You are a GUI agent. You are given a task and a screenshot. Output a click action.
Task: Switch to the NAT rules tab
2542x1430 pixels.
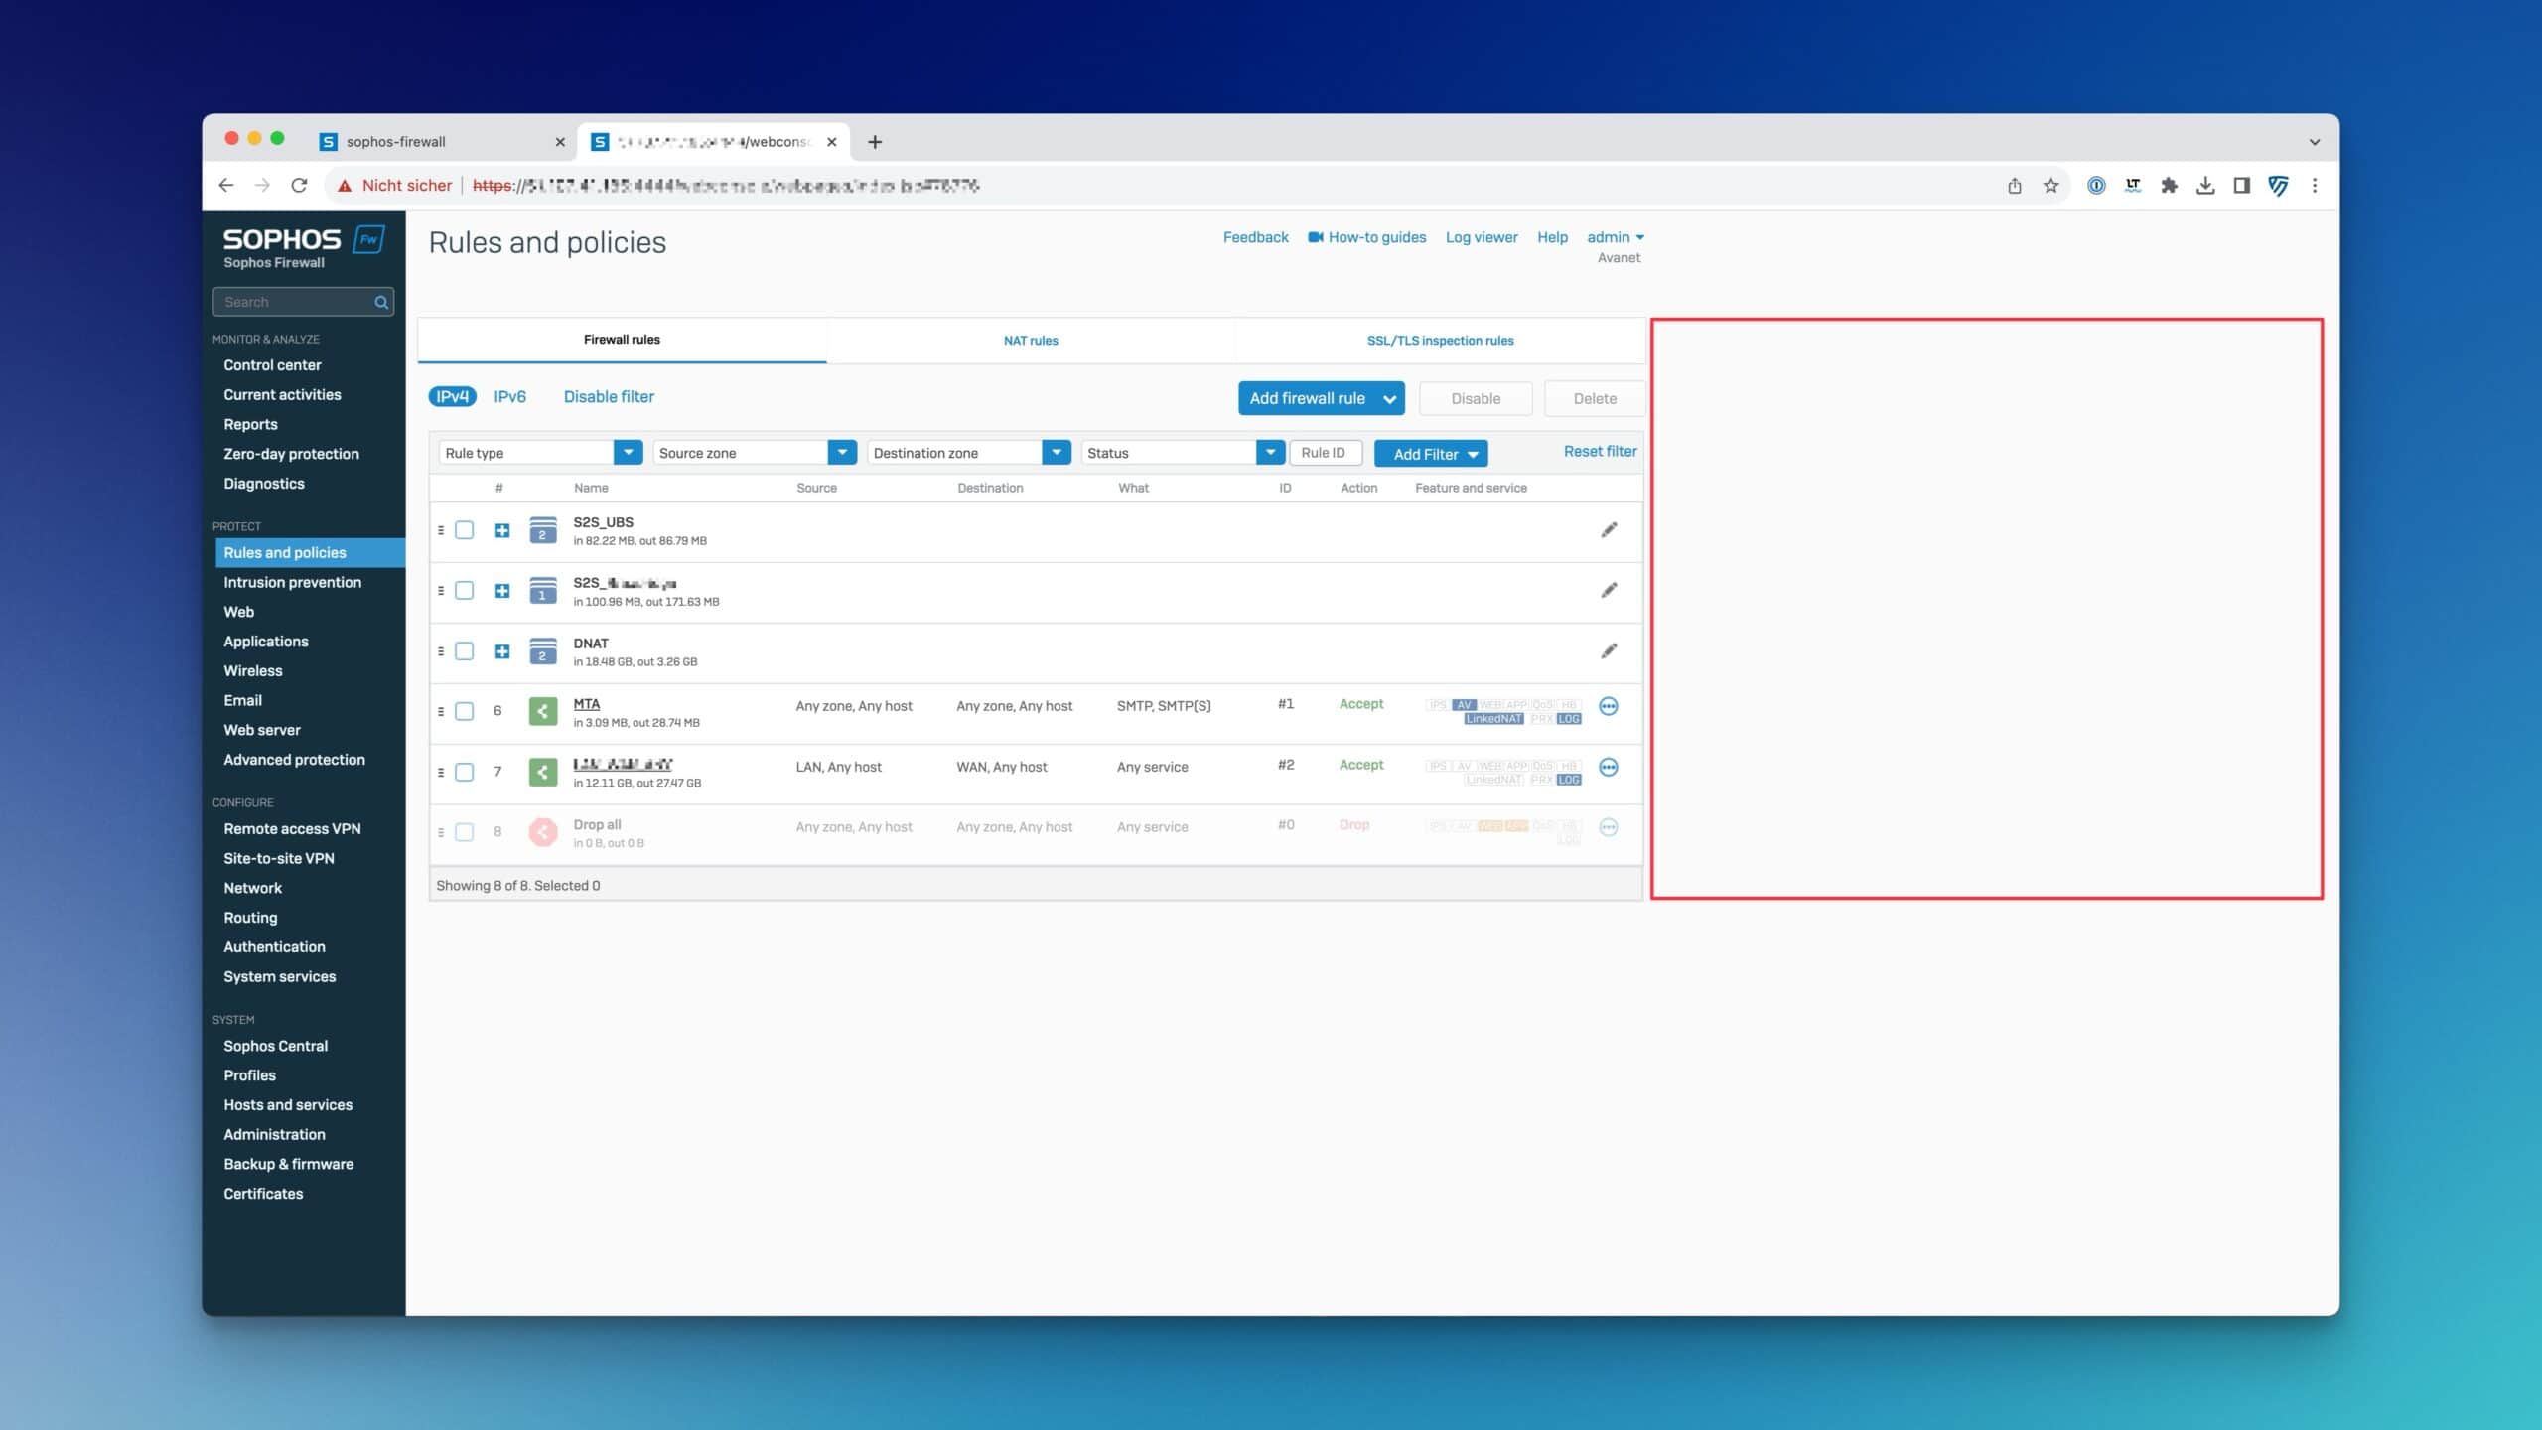pyautogui.click(x=1031, y=340)
